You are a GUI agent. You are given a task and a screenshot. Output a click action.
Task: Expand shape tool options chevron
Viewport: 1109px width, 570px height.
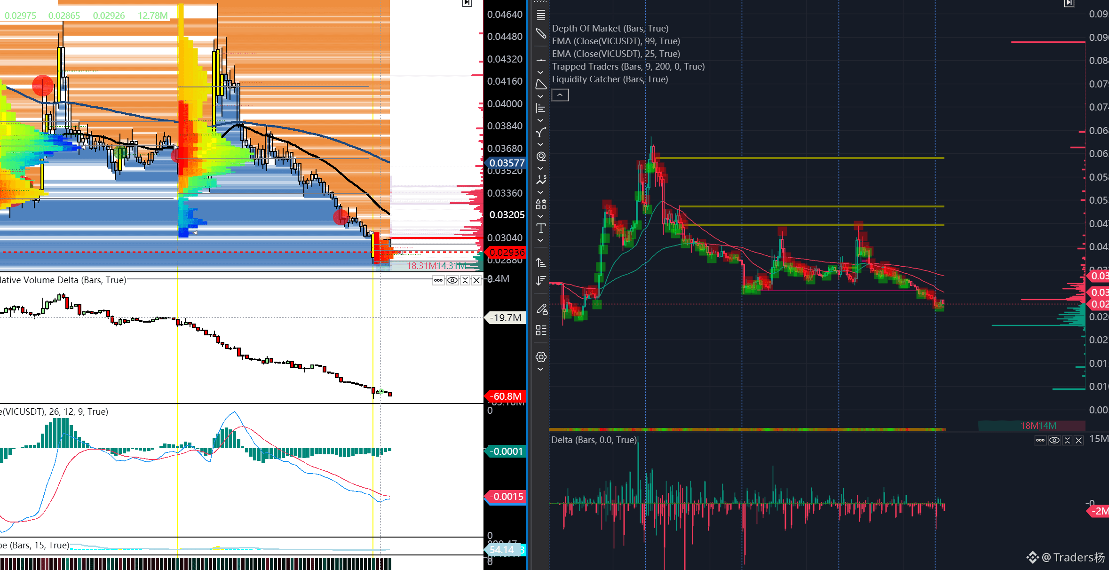coord(541,96)
